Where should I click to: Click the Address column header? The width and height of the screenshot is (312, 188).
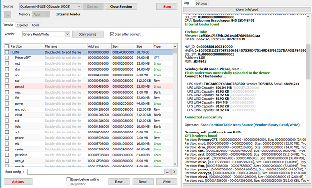pos(99,46)
